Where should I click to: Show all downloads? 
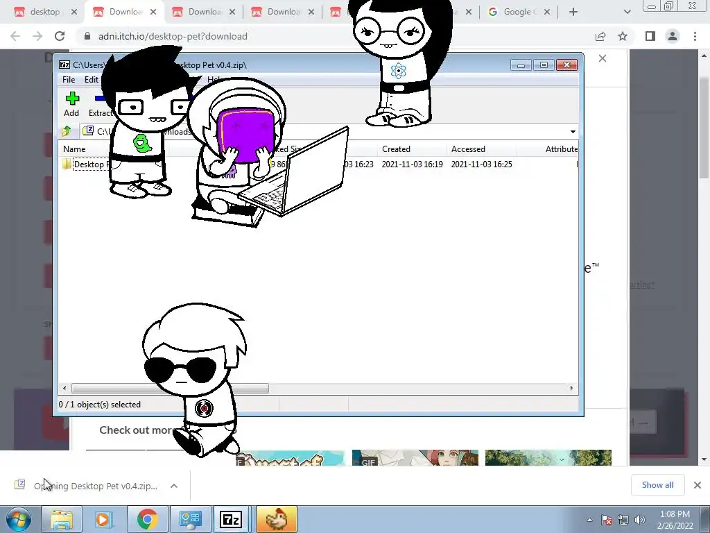coord(657,485)
